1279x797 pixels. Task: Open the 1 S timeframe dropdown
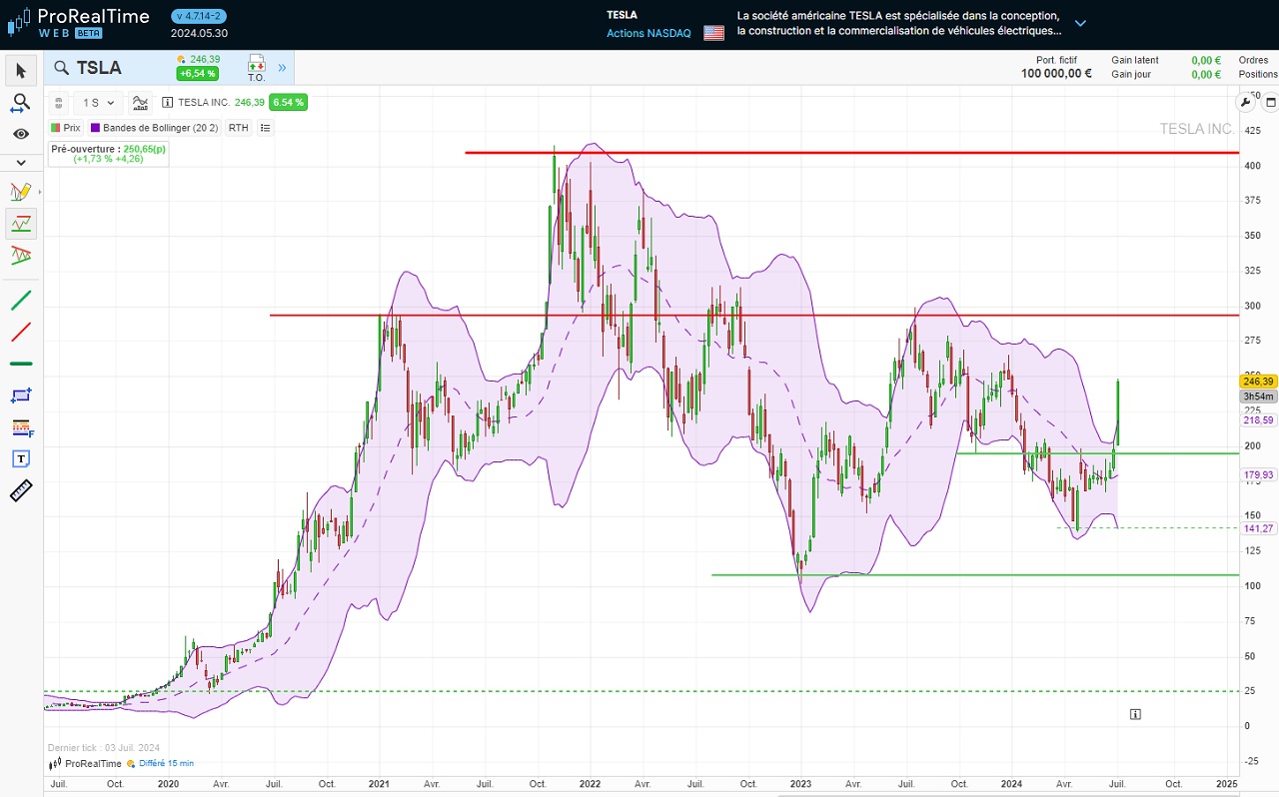point(97,102)
